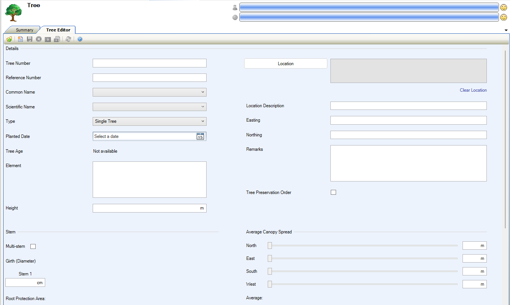Open help via the blue question mark icon

coord(80,39)
